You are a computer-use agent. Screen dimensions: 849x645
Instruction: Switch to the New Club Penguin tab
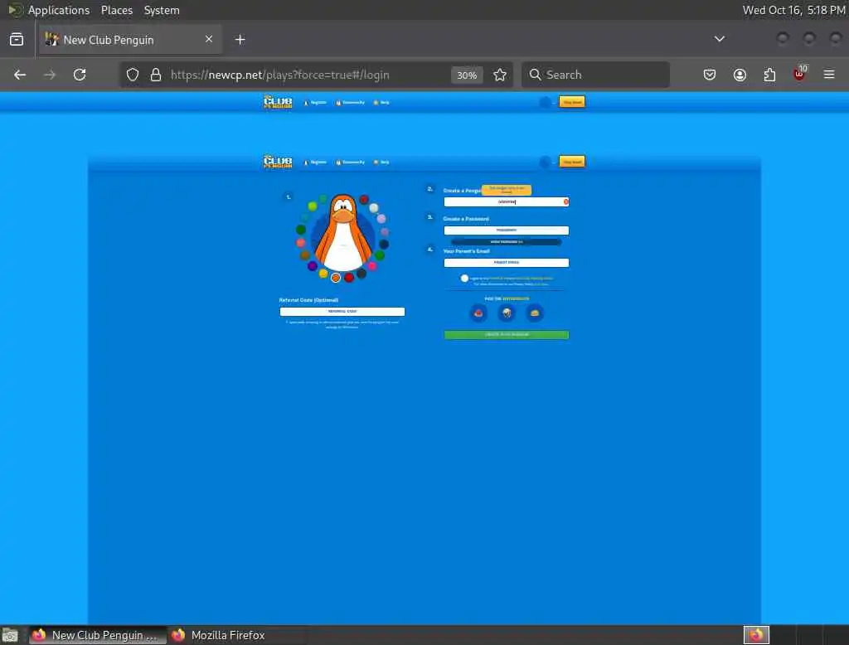pyautogui.click(x=130, y=40)
